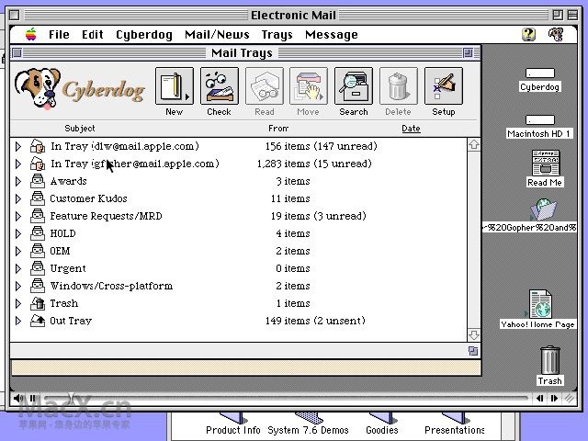This screenshot has width=588, height=441.
Task: Click the '1,283 items (15 unread)' count
Action: (314, 164)
